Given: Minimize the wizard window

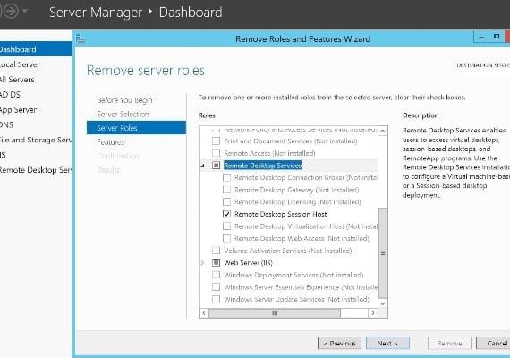Looking at the screenshot, I should (481, 37).
